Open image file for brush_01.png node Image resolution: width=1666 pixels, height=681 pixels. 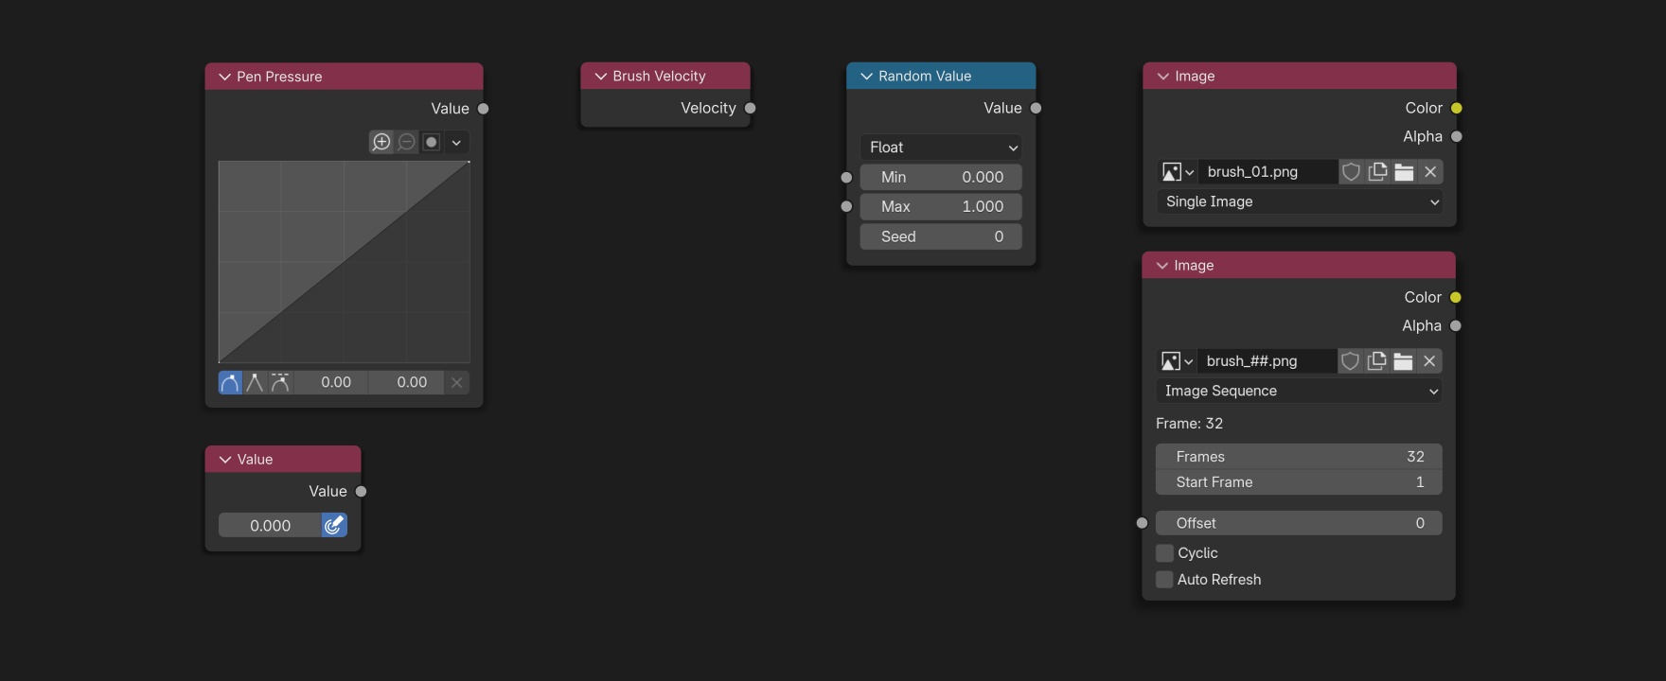point(1404,171)
